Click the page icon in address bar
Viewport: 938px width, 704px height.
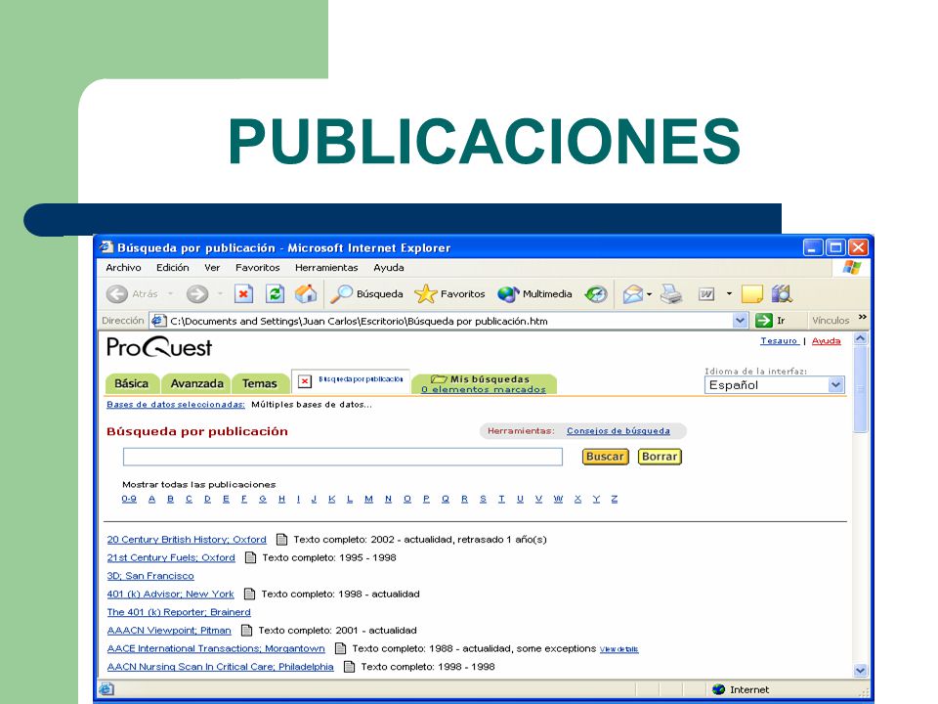(x=158, y=321)
